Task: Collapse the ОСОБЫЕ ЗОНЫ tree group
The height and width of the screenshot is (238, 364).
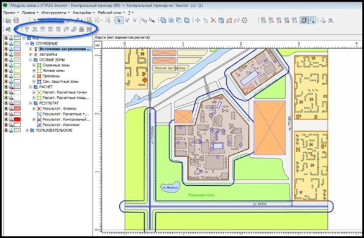Action: click(x=30, y=60)
